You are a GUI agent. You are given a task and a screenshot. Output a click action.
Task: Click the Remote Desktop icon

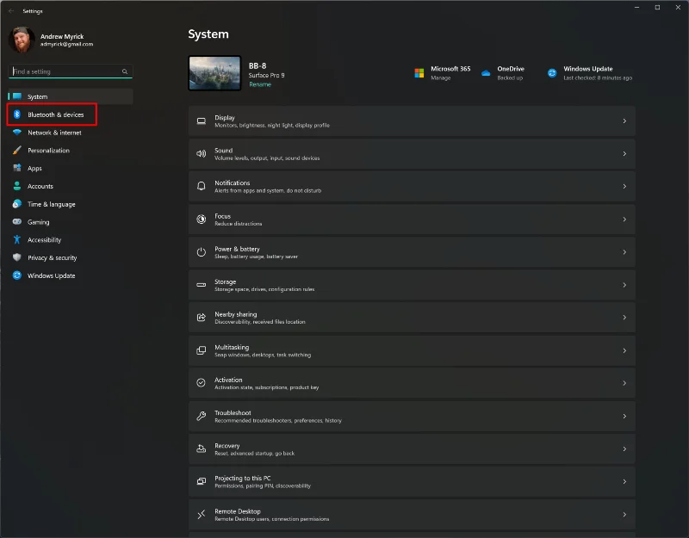click(202, 514)
